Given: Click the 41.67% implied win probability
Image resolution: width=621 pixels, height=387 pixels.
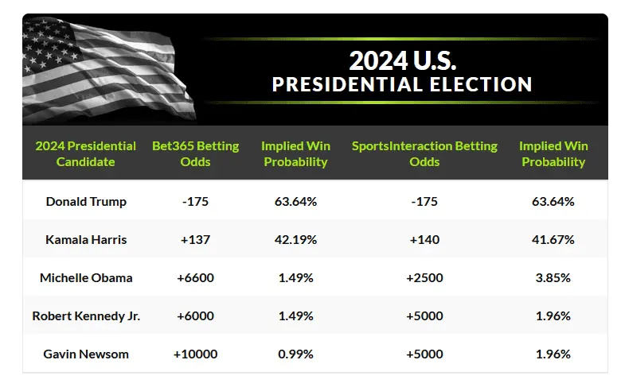Looking at the screenshot, I should click(x=553, y=239).
